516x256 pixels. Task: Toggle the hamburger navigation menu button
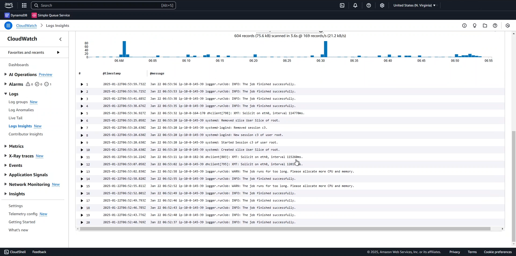point(8,26)
